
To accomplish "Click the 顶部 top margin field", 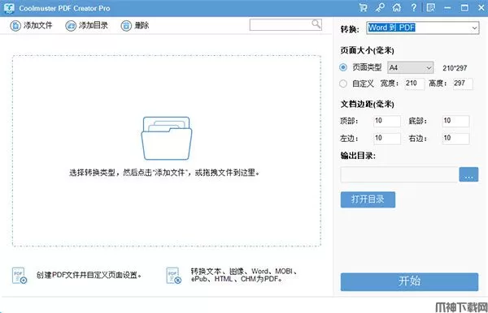I will (387, 121).
